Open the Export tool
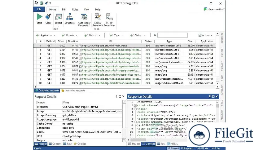Image resolution: width=259 pixels, height=150 pixels. (x=58, y=20)
